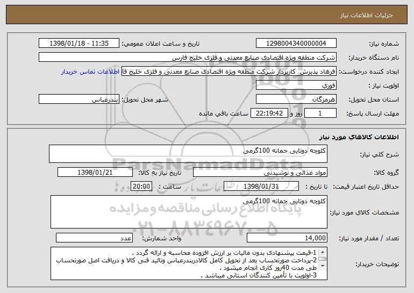Click the label مهلت ارسال پاسخ
This screenshot has width=414, height=293.
click(373, 113)
